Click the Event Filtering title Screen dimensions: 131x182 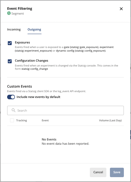[x=20, y=8]
